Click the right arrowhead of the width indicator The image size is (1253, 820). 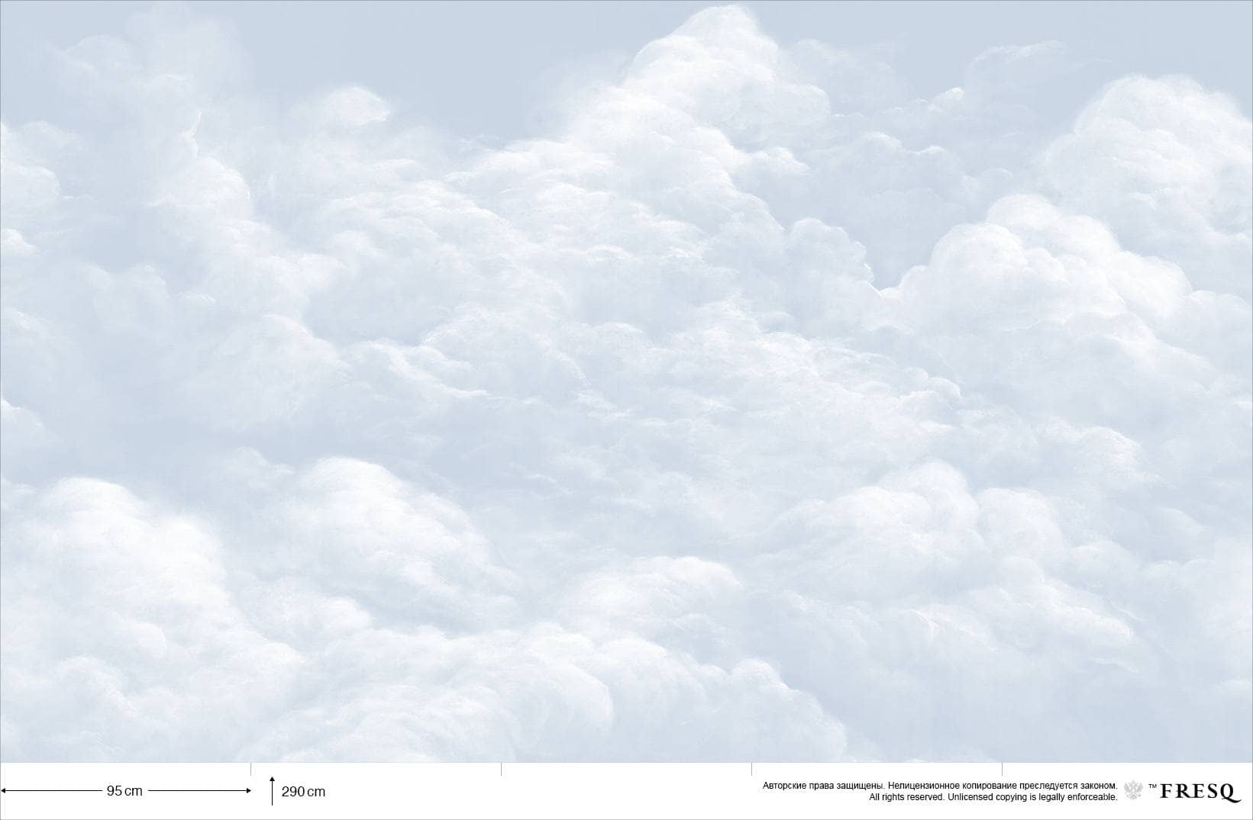[247, 791]
